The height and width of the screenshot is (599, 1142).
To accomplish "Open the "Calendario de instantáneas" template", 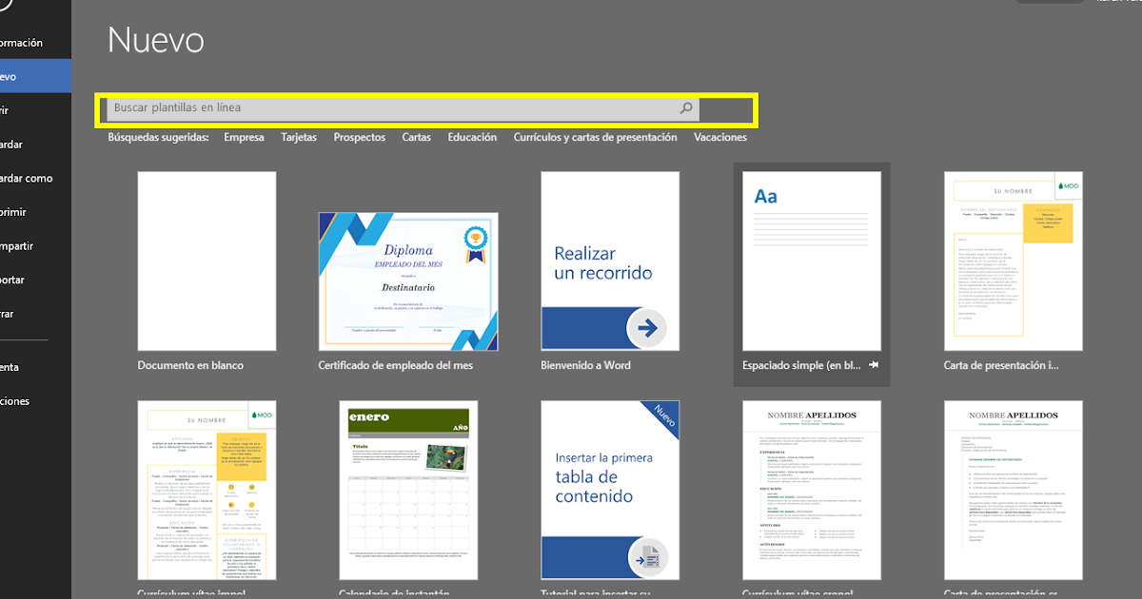I will coord(408,490).
